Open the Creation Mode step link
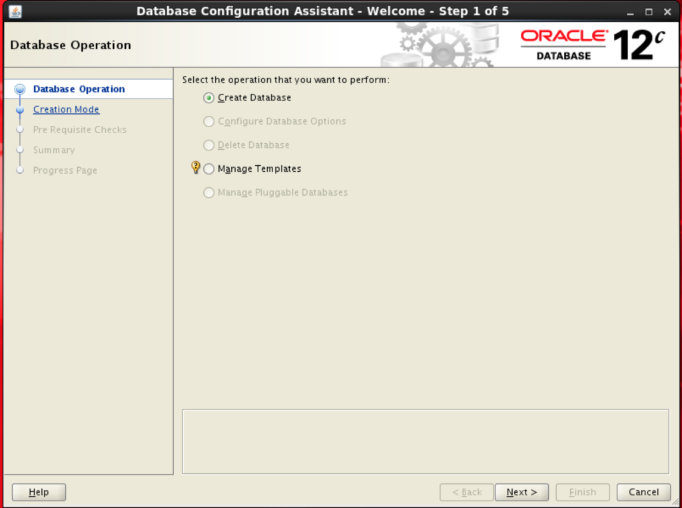 click(66, 110)
